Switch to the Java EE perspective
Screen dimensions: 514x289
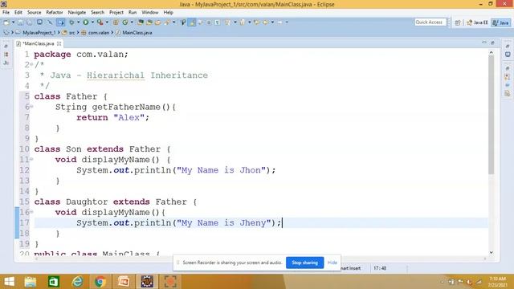[477, 22]
